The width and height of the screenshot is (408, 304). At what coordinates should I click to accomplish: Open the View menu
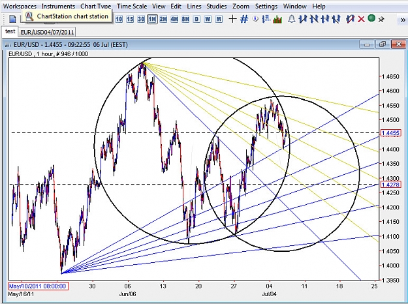point(159,6)
